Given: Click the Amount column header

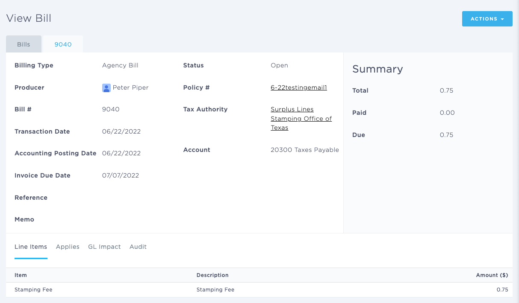Looking at the screenshot, I should (492, 275).
